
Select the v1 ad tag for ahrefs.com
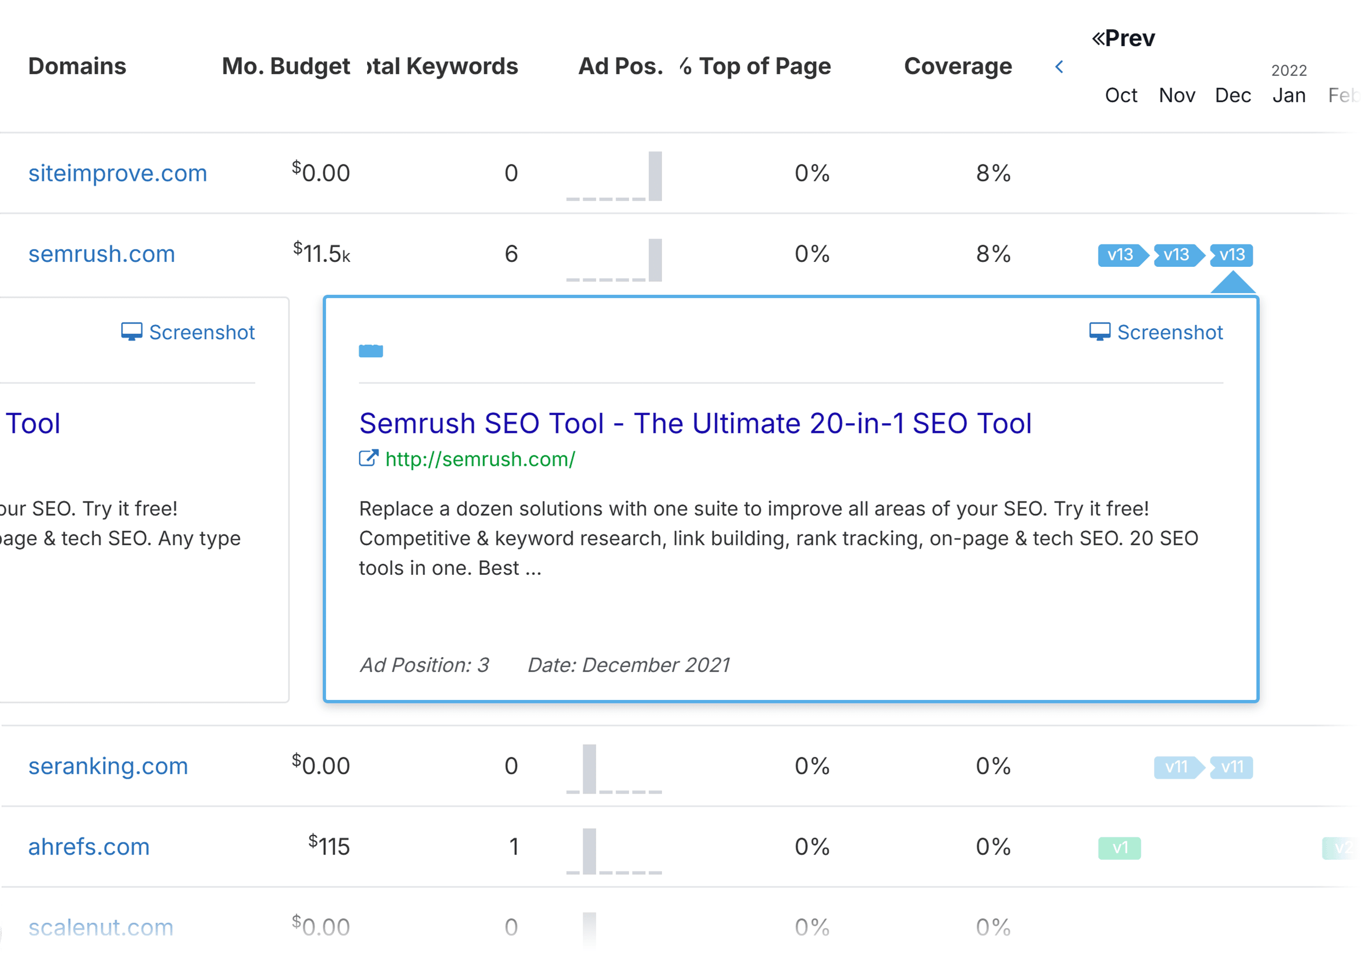click(1120, 848)
